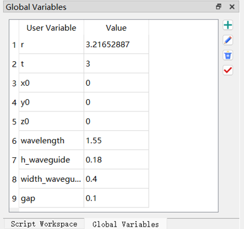Select the value cell of y0
Image resolution: width=244 pixels, height=229 pixels.
(x=116, y=102)
